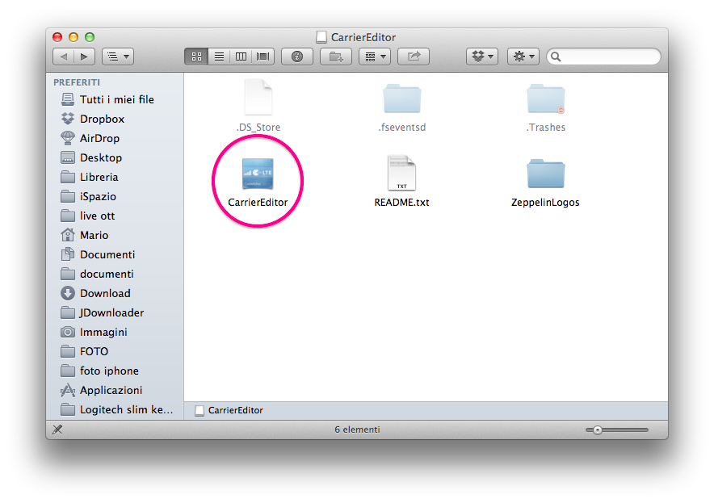714x503 pixels.
Task: Open the README.txt file
Action: click(401, 175)
